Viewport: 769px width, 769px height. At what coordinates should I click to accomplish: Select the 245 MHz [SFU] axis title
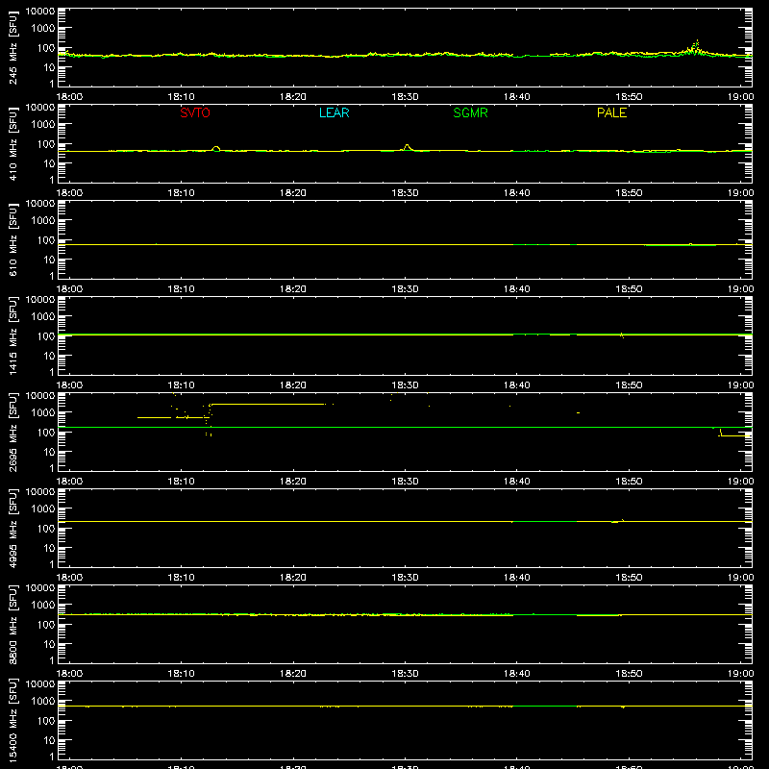pos(12,48)
